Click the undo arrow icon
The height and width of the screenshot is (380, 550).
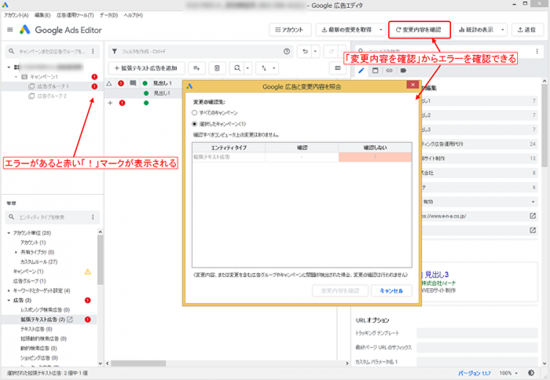305,52
